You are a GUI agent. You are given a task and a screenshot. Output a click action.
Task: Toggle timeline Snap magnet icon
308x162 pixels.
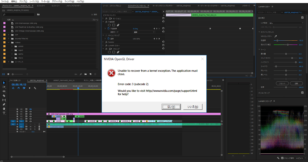tap(18, 88)
